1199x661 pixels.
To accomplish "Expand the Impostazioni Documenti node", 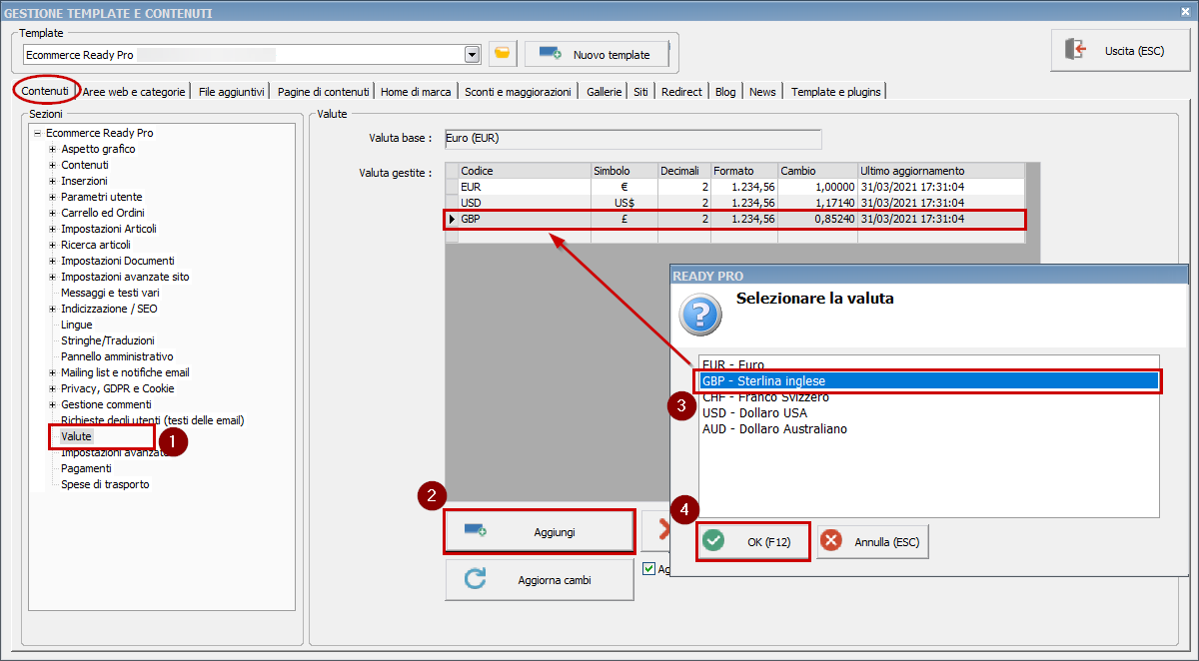I will point(53,261).
